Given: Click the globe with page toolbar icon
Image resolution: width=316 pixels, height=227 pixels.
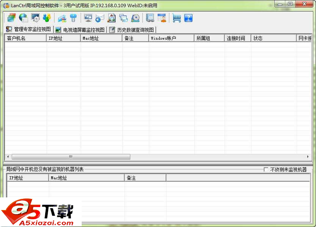Looking at the screenshot, I should (x=23, y=18).
